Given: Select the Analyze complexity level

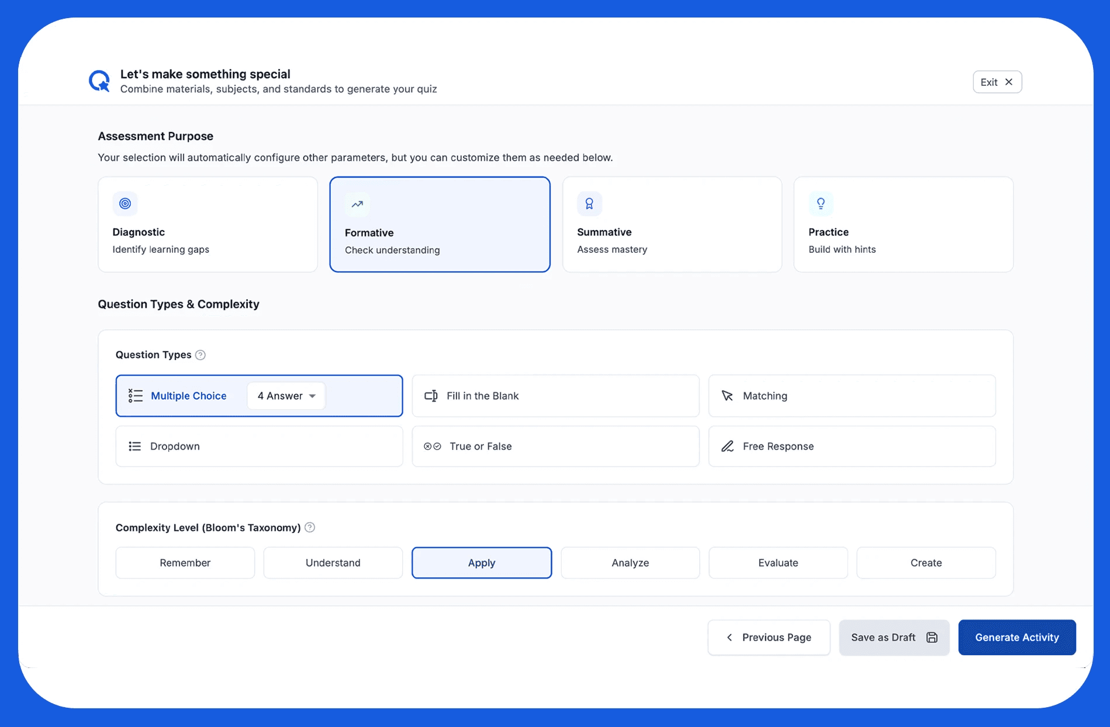Looking at the screenshot, I should [x=630, y=563].
